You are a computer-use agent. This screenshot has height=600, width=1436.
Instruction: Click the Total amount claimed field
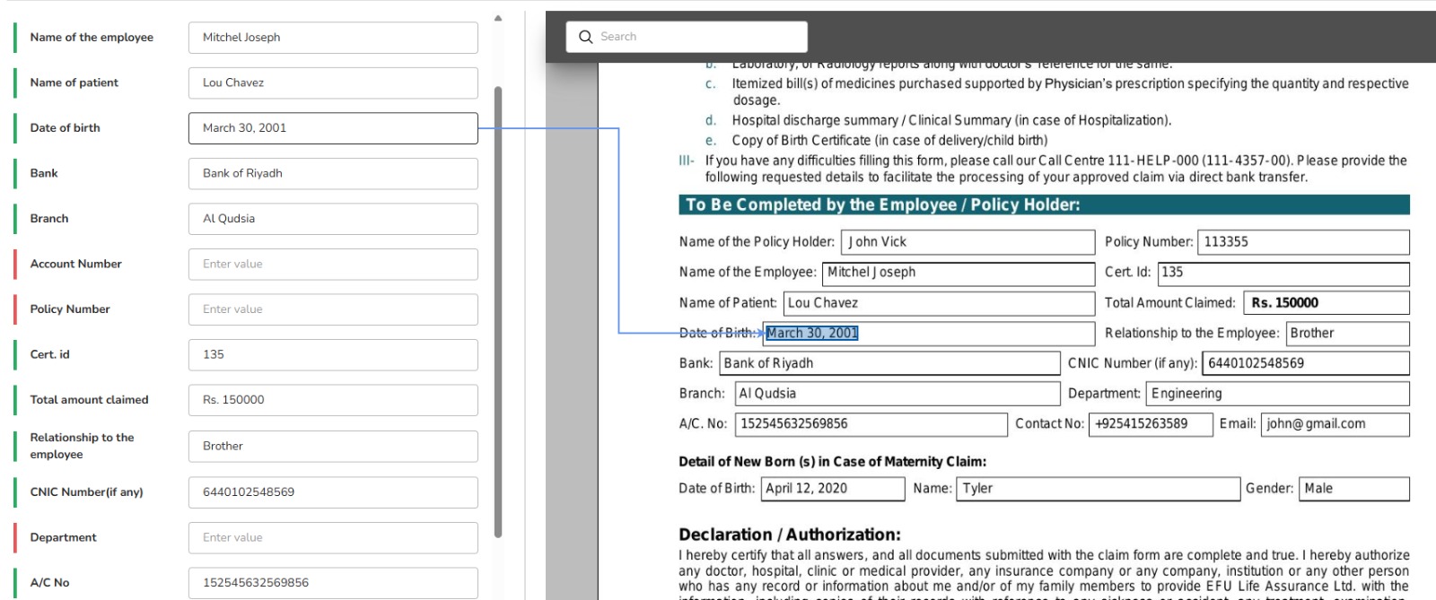point(333,400)
